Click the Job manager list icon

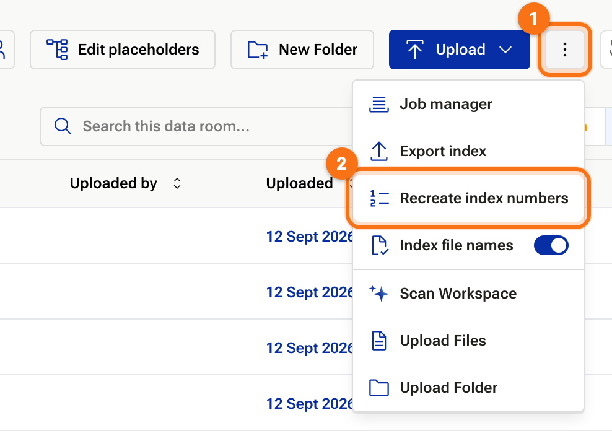pos(378,104)
